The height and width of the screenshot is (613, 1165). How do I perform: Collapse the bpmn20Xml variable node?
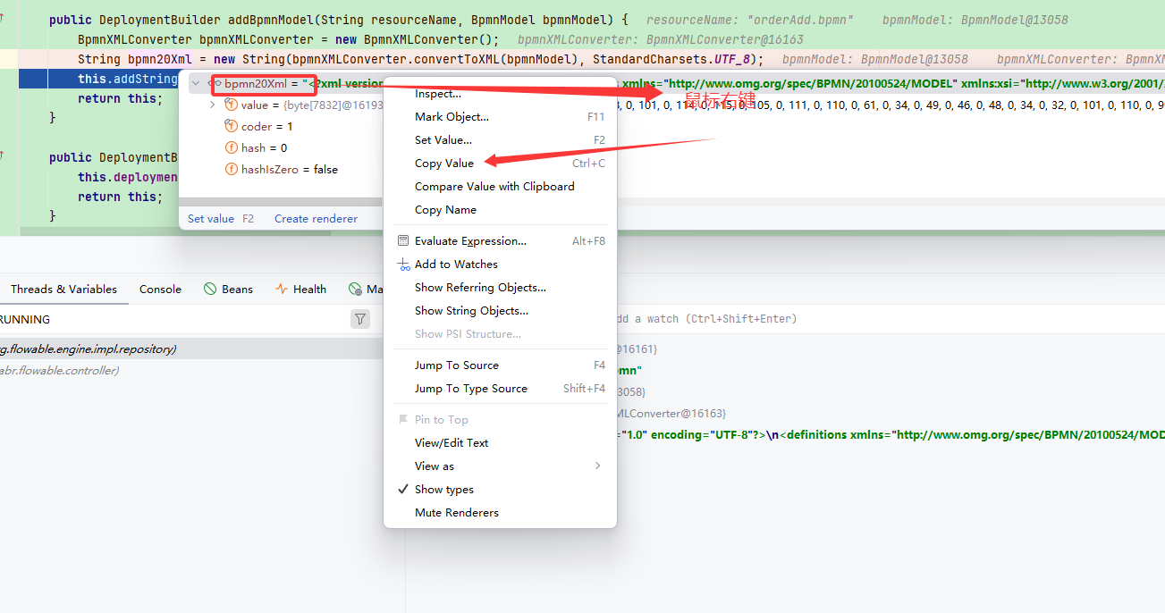tap(195, 82)
